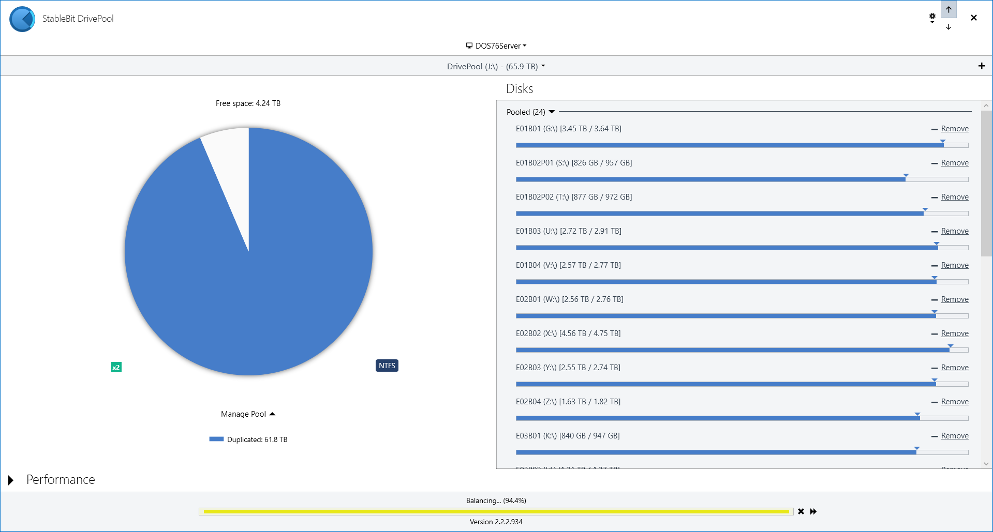This screenshot has width=993, height=532.
Task: Remove disk E01B01 (G:\)
Action: click(955, 129)
